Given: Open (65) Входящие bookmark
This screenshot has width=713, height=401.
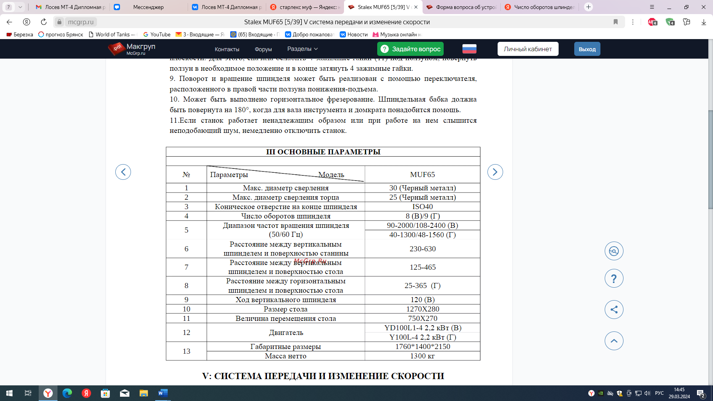Looking at the screenshot, I should (x=255, y=34).
